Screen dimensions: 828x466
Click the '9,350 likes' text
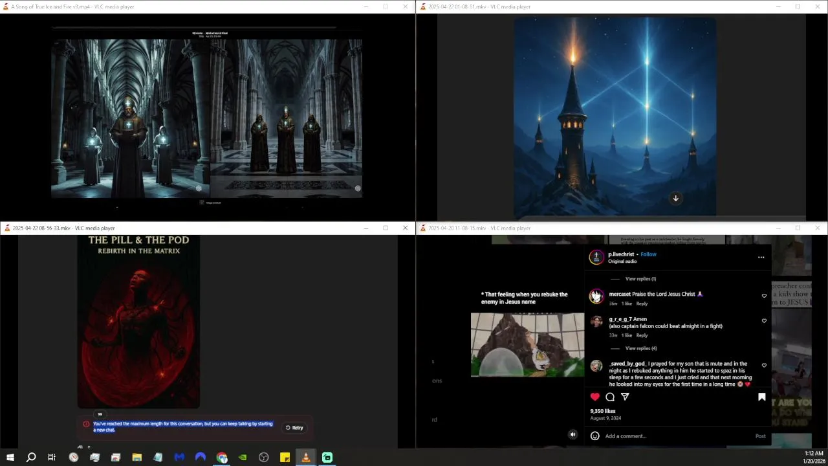[603, 411]
